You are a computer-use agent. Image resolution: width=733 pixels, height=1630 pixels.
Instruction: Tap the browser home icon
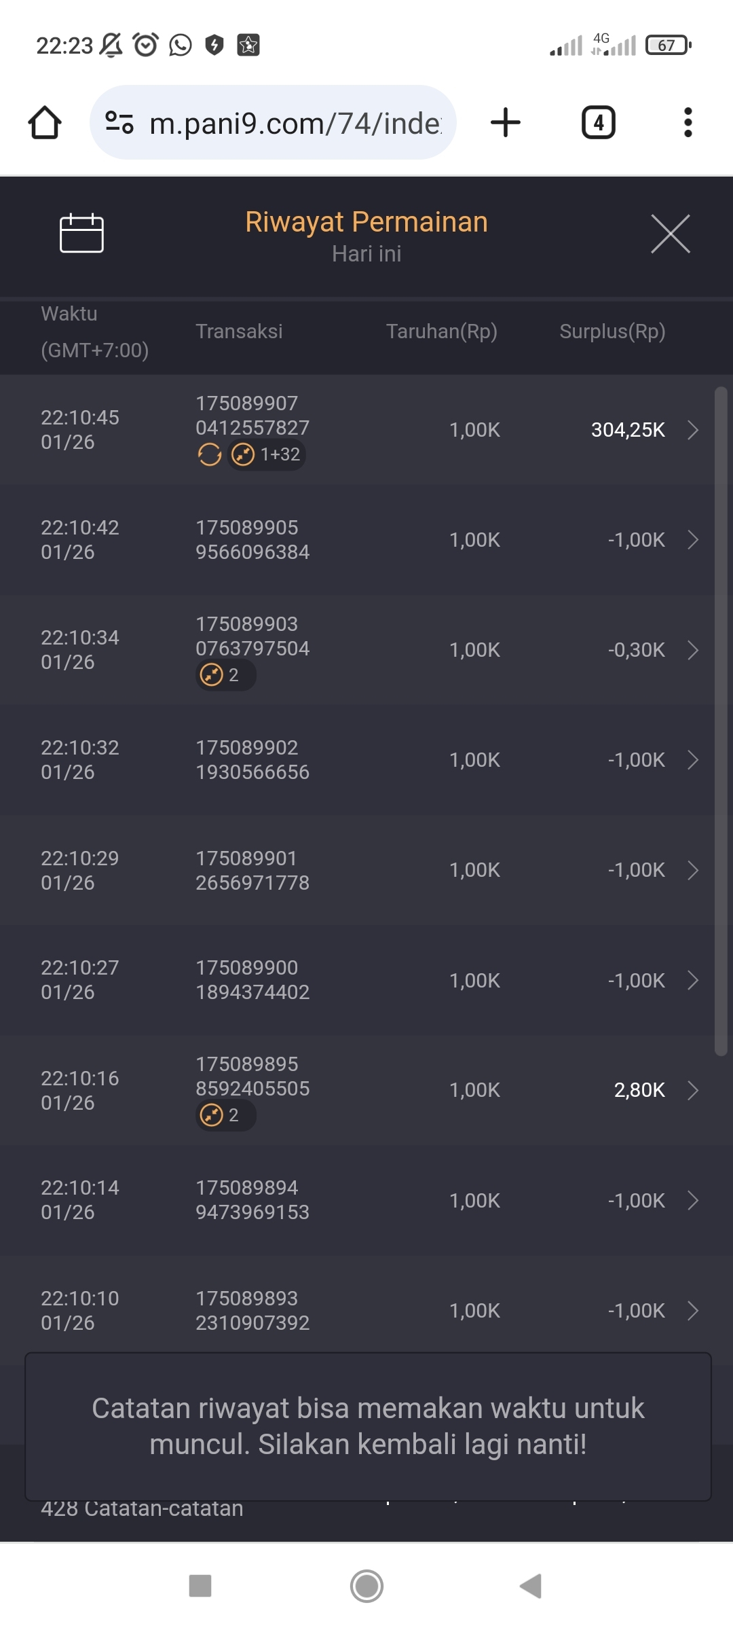[45, 123]
